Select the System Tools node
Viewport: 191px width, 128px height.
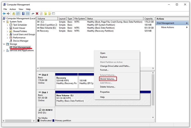(16, 22)
